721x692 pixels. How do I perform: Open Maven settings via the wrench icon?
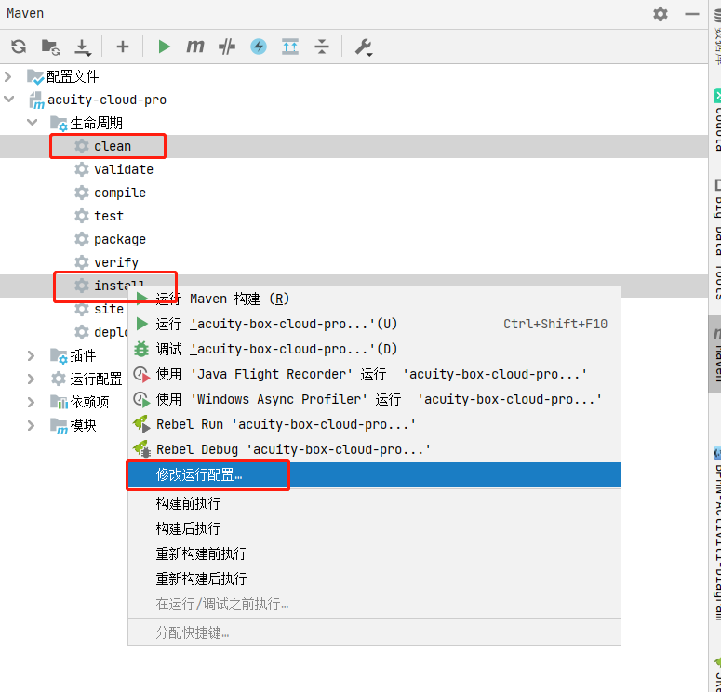[363, 47]
